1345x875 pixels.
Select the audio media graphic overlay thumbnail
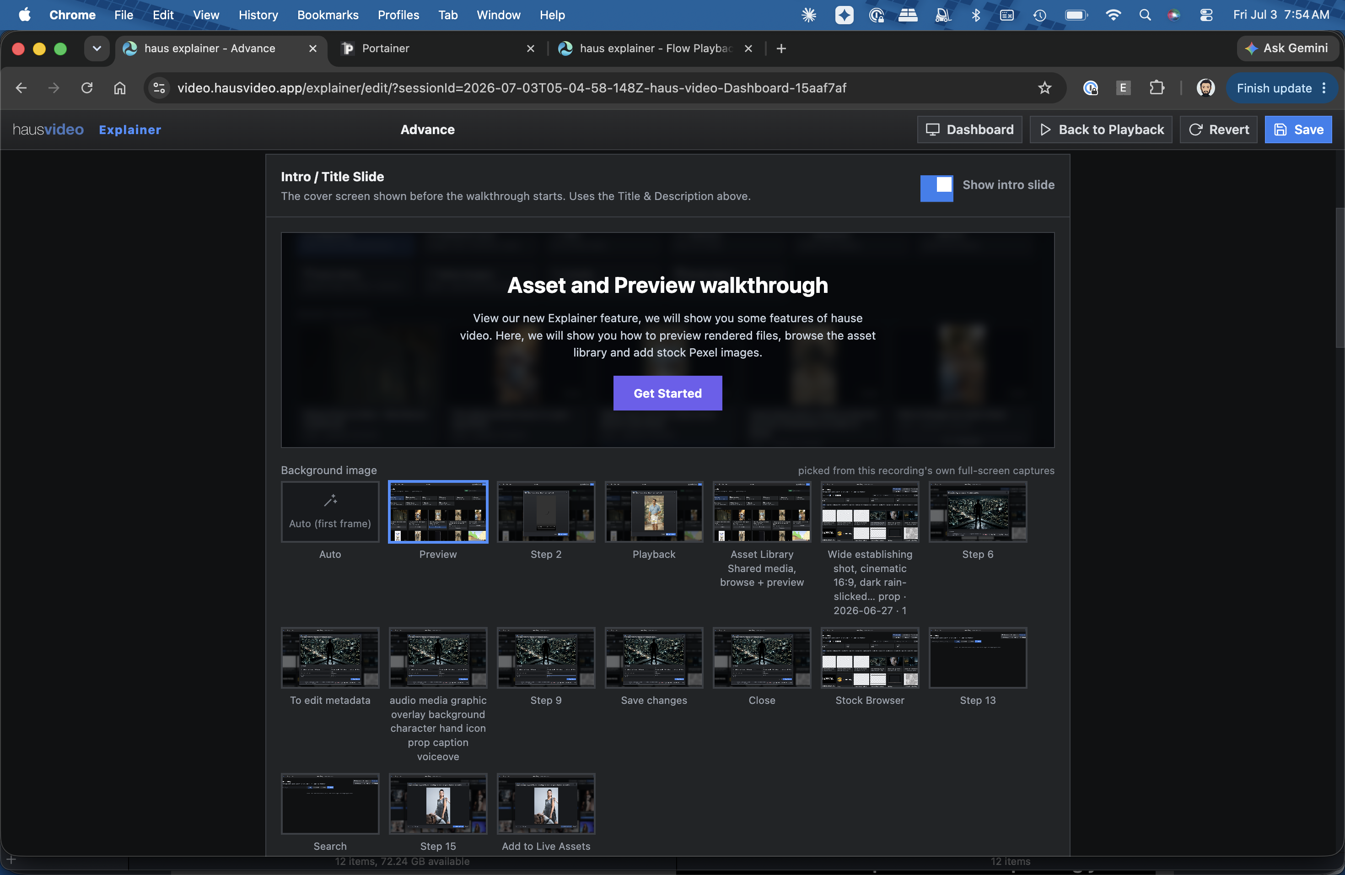[438, 657]
